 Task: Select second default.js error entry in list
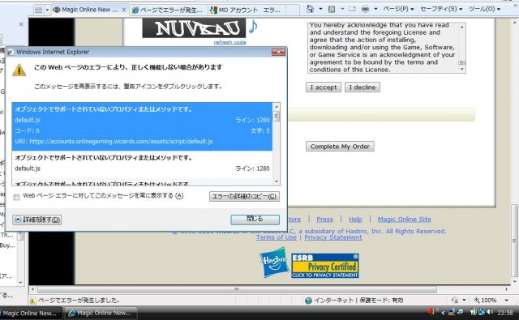pos(142,164)
